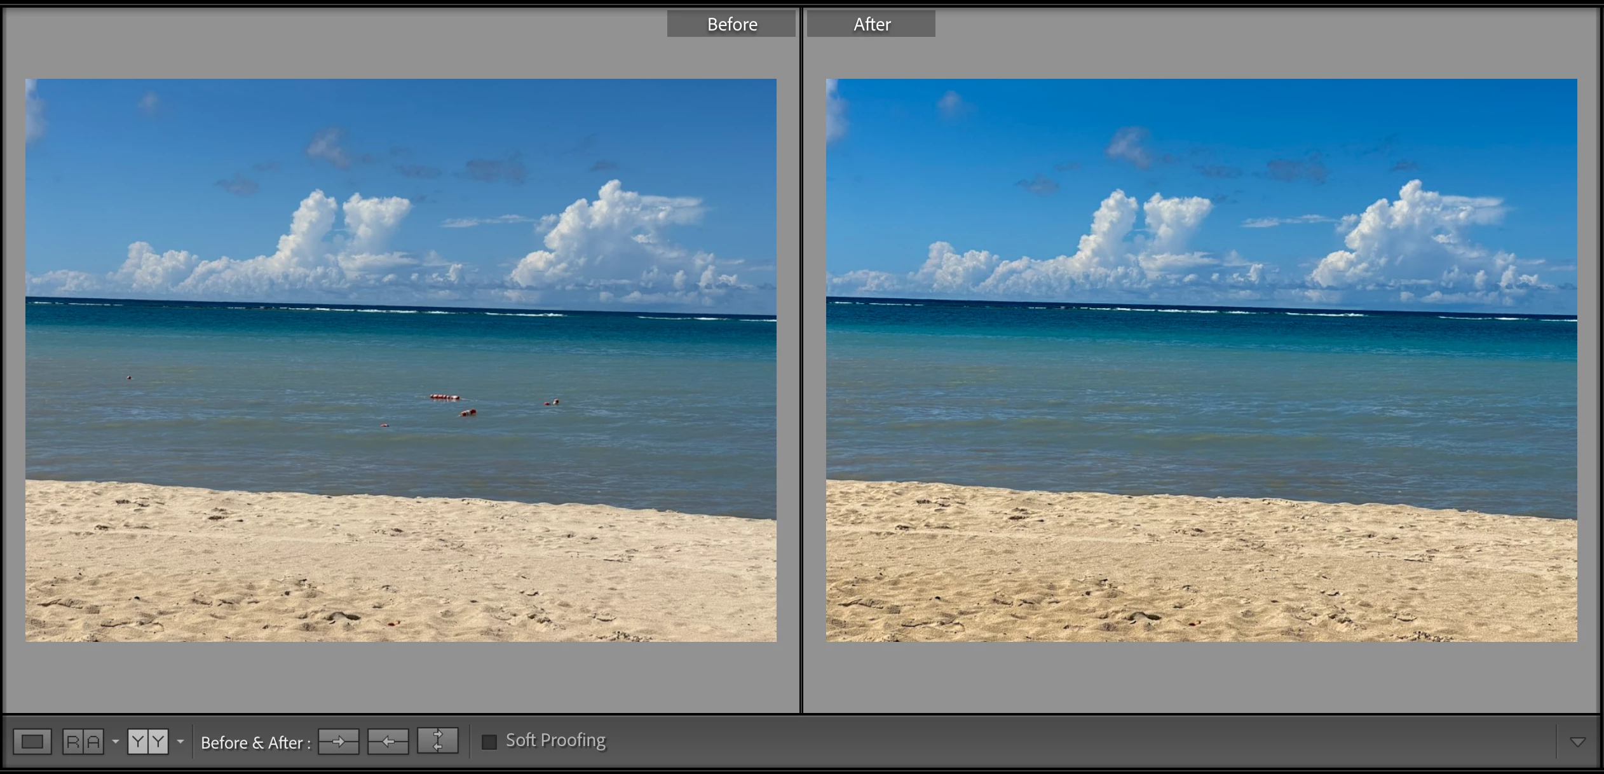Open Before/After layout dropdown arrow

[x=180, y=742]
